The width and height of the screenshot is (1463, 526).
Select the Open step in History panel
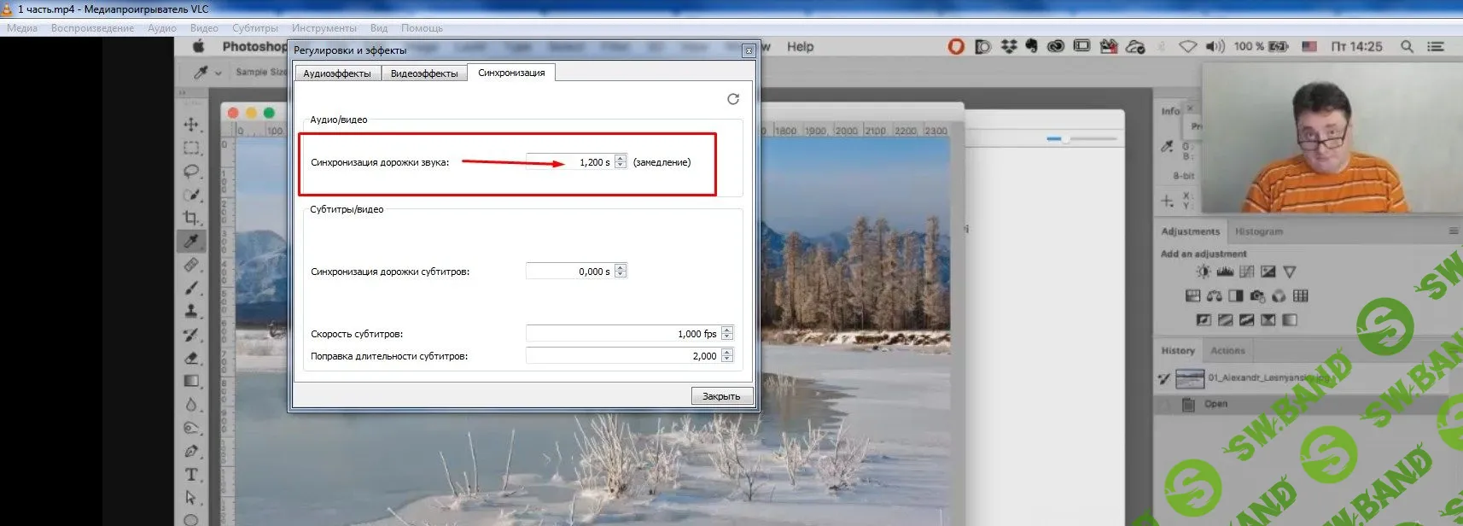tap(1215, 404)
